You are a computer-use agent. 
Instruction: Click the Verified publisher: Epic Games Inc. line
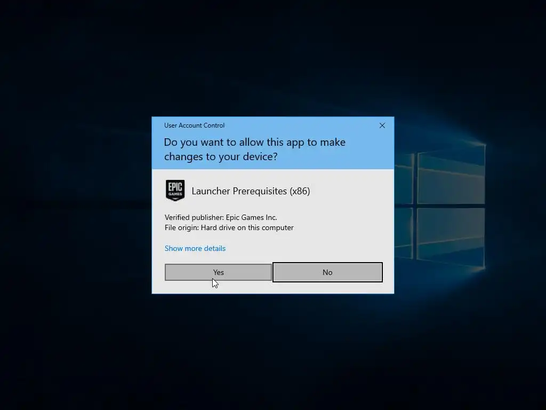click(x=221, y=218)
